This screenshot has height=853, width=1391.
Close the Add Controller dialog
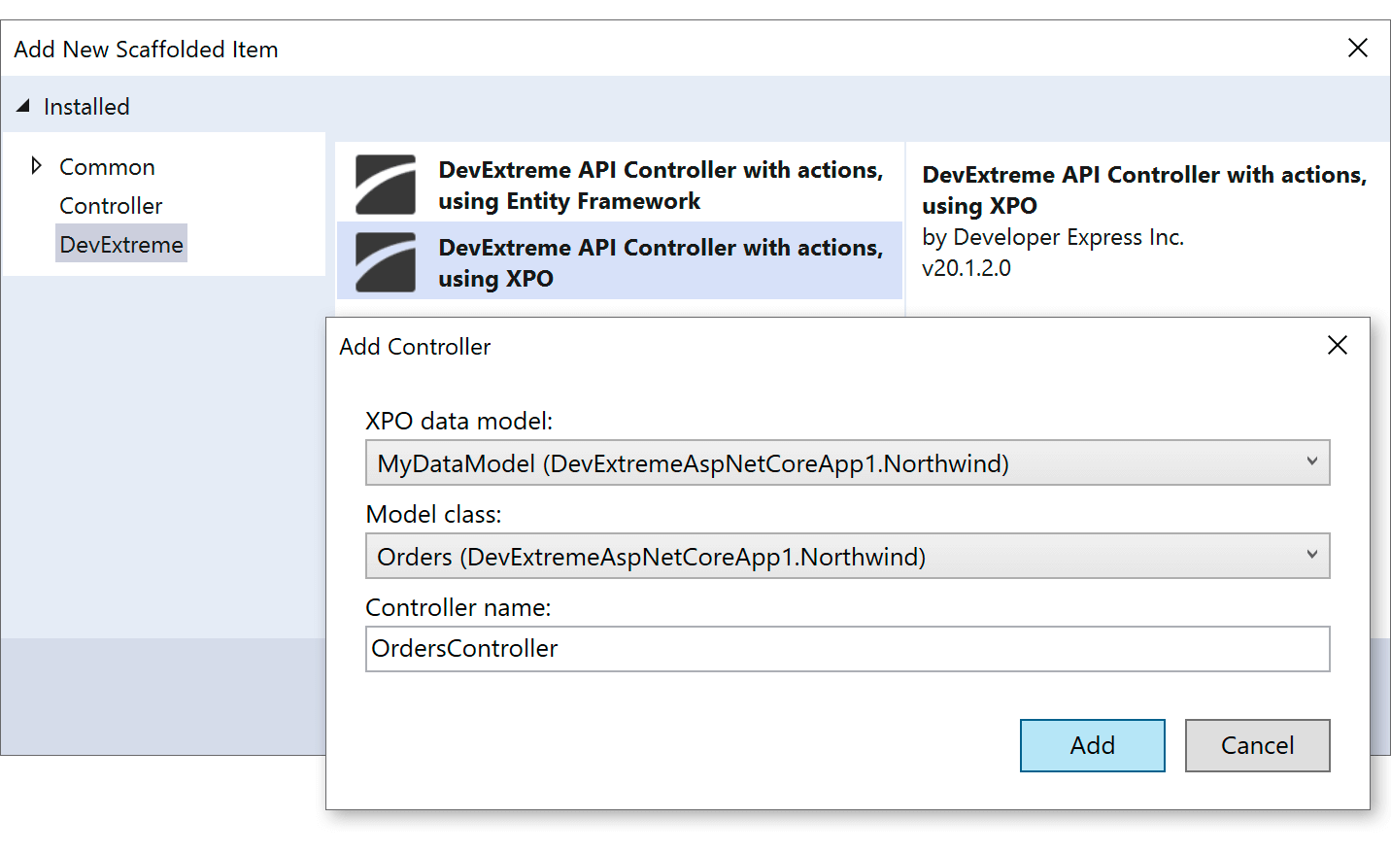tap(1338, 345)
